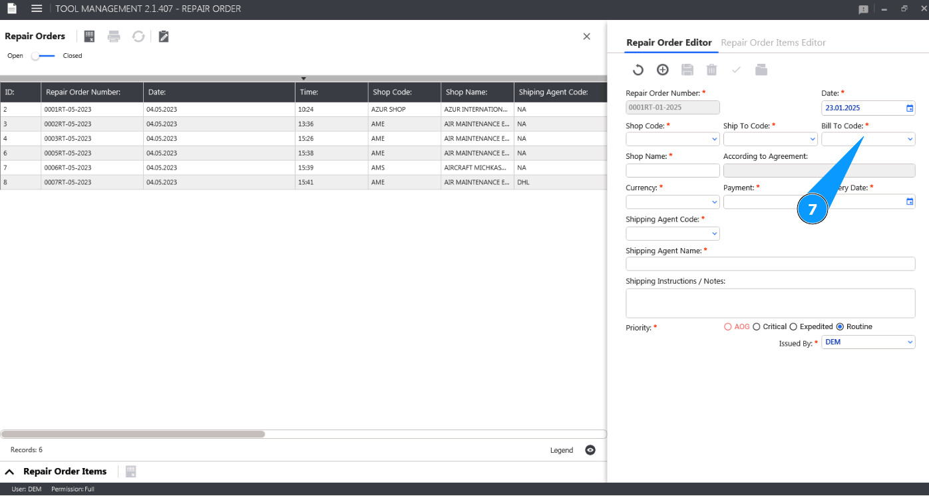Click the AIRCRAFT MICHKAS... shop name cell
Image resolution: width=929 pixels, height=496 pixels.
point(477,168)
